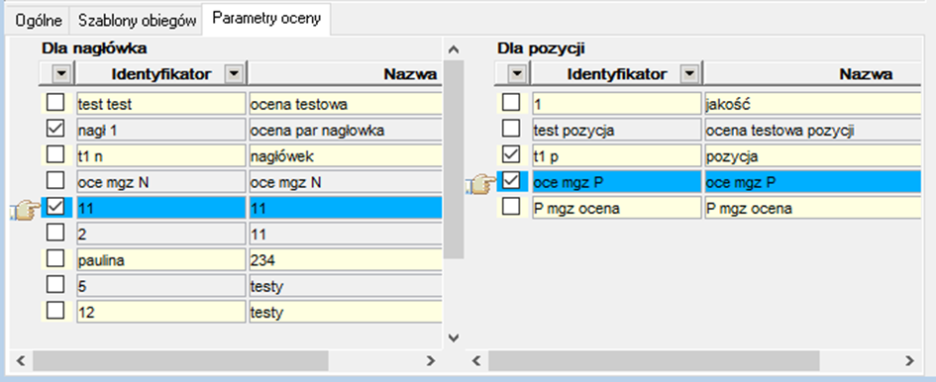The height and width of the screenshot is (382, 936).
Task: Click Identyfikator column header in Dla pozycji
Action: click(x=617, y=74)
